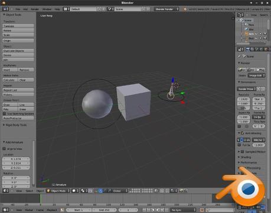Select the scale manipulator
This screenshot has width=271, height=213.
110,191
